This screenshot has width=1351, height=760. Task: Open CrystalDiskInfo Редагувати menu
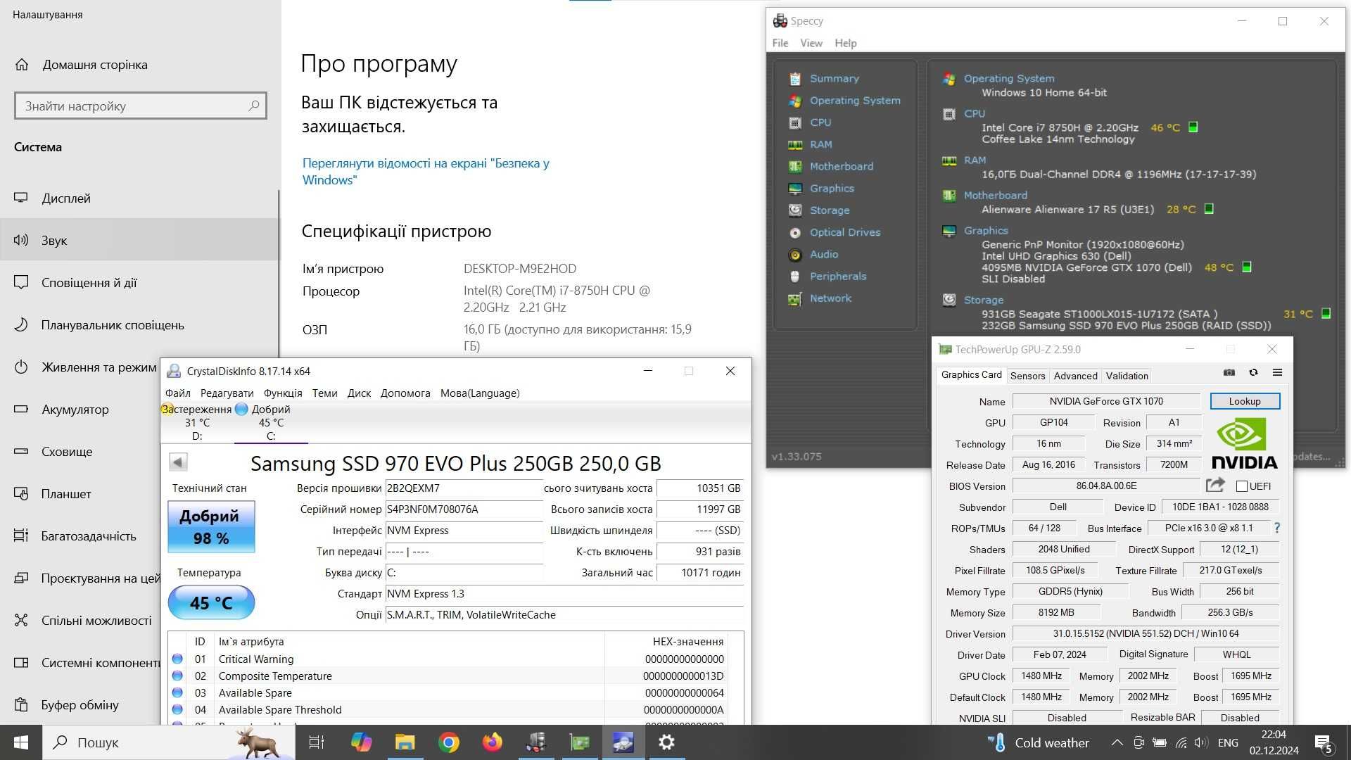coord(227,393)
